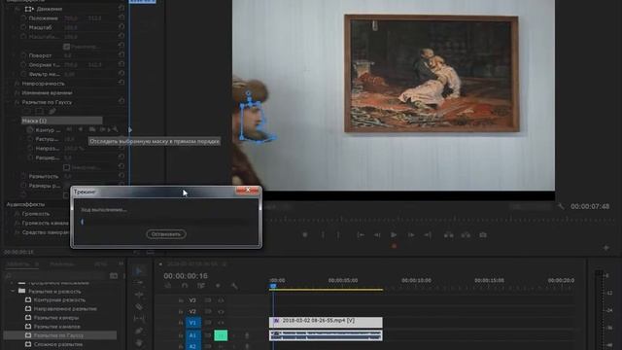This screenshot has height=350, width=622.
Task: Click the Stop (Остановить) button in Tracking dialog
Action: click(x=166, y=234)
